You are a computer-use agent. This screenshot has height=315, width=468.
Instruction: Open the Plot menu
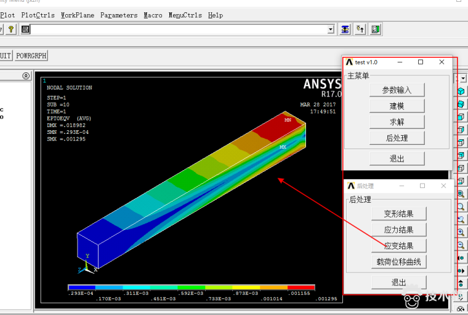(7, 15)
